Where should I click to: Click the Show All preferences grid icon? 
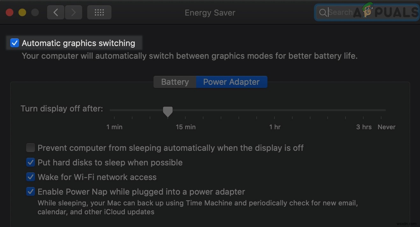[99, 12]
